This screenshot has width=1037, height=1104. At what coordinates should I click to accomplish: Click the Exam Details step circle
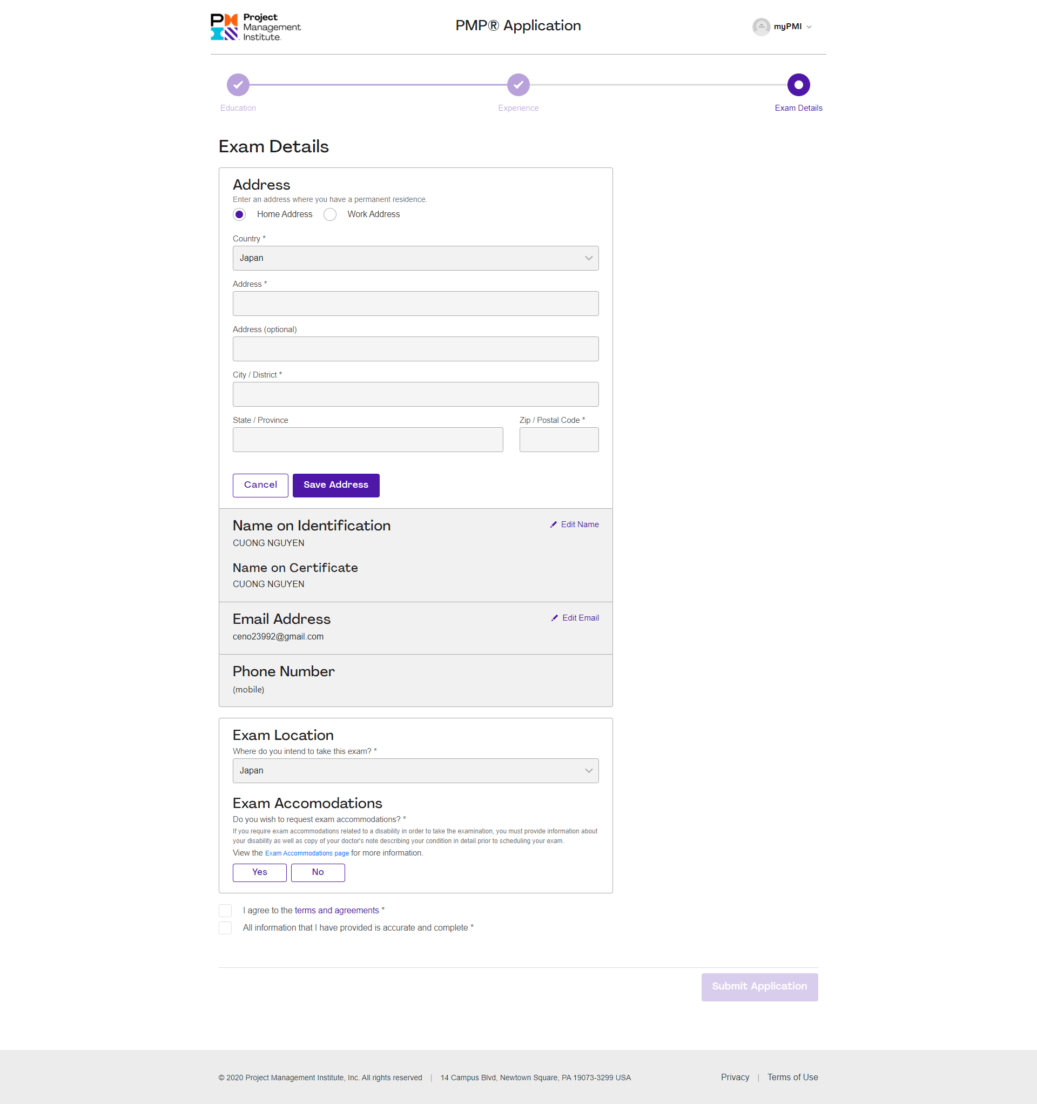click(x=798, y=85)
